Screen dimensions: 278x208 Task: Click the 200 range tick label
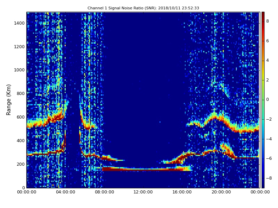tap(21, 164)
